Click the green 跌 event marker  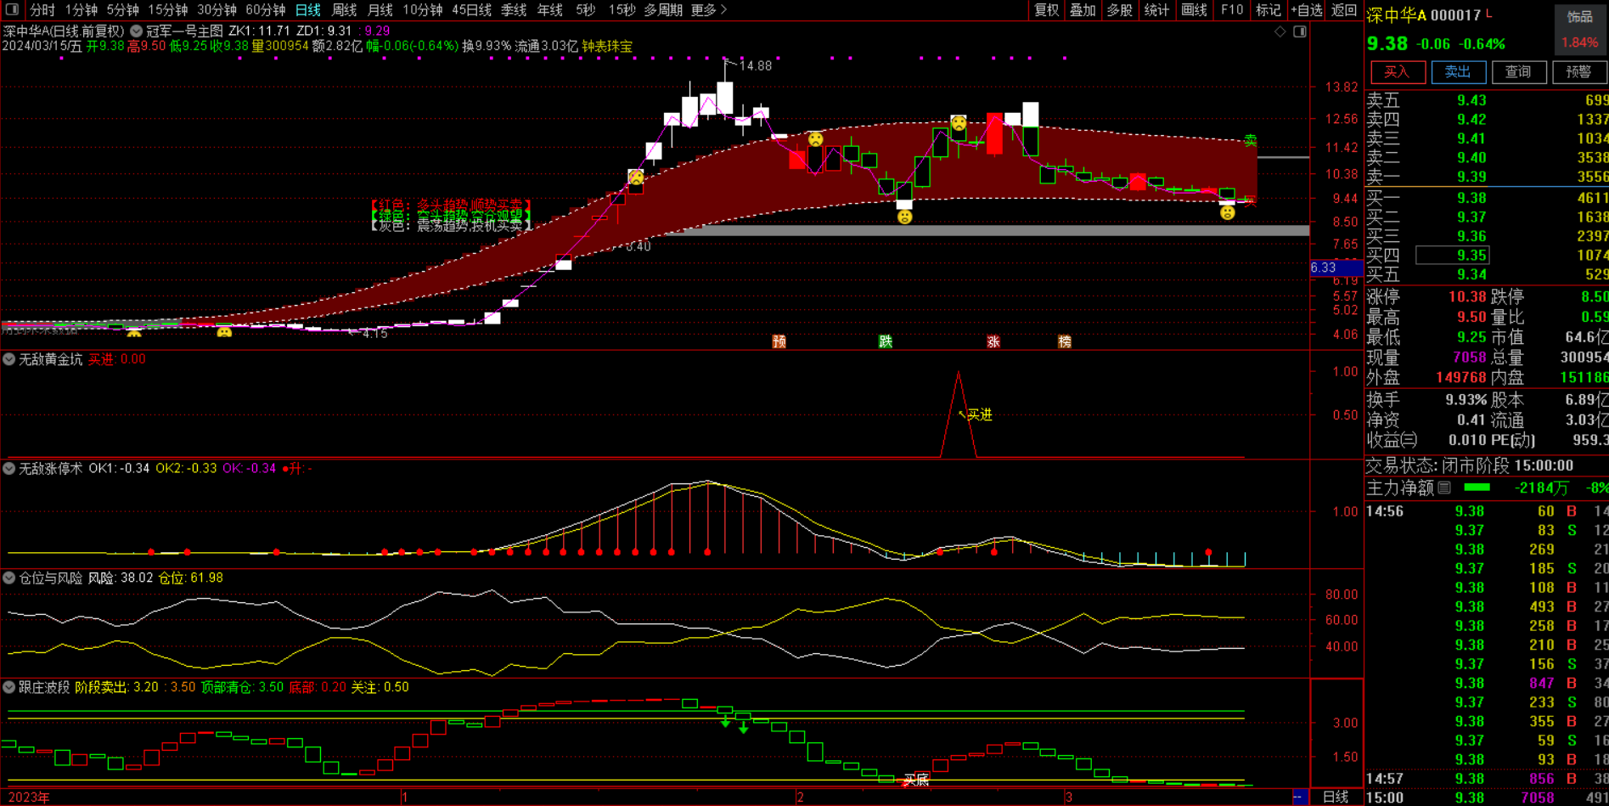coord(886,341)
